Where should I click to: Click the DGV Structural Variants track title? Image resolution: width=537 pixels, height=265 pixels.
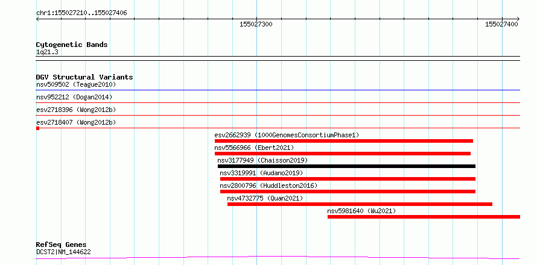[84, 77]
